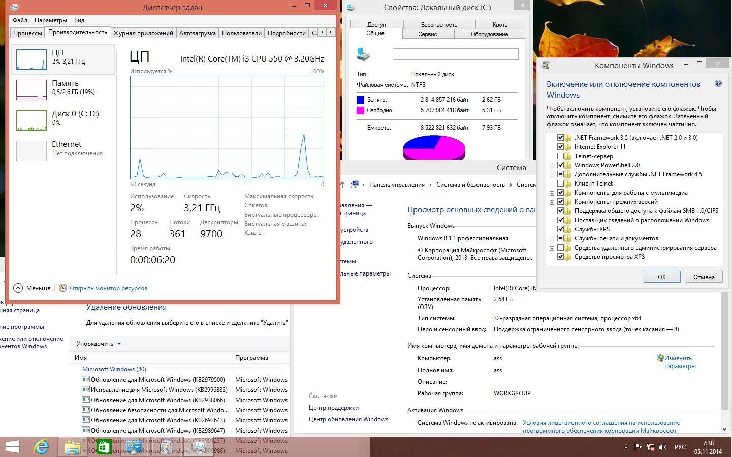This screenshot has height=457, width=732.
Task: Open the Start button on taskbar
Action: [x=12, y=447]
